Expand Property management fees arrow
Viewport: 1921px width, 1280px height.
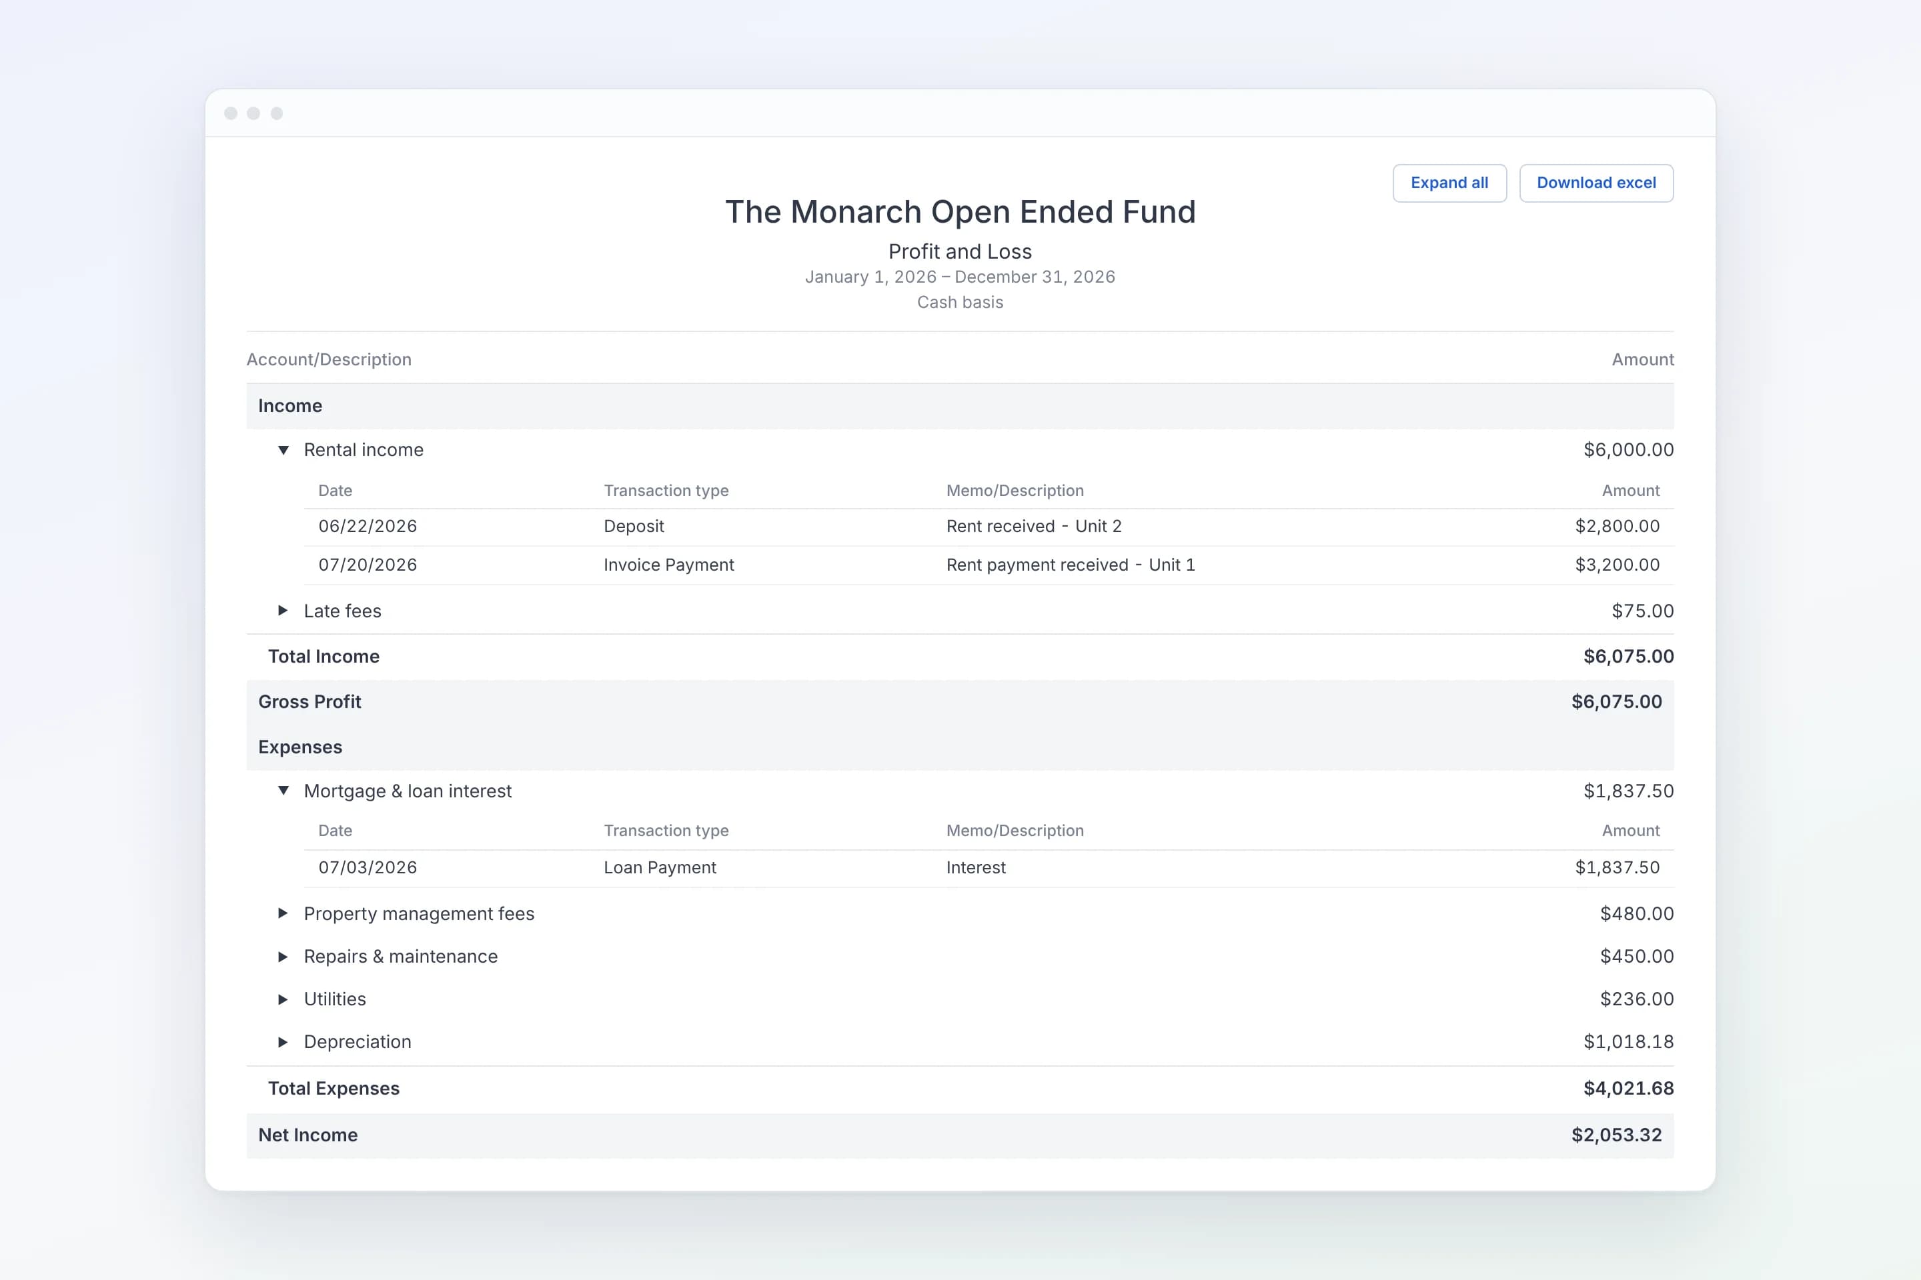(283, 913)
